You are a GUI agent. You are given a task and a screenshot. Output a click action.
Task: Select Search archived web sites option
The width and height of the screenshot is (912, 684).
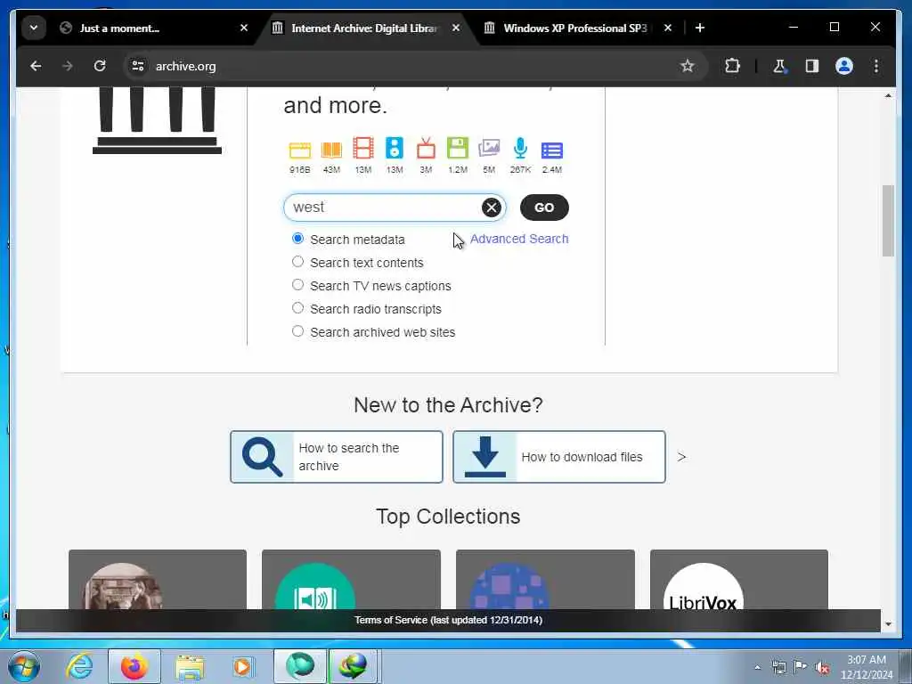[297, 331]
